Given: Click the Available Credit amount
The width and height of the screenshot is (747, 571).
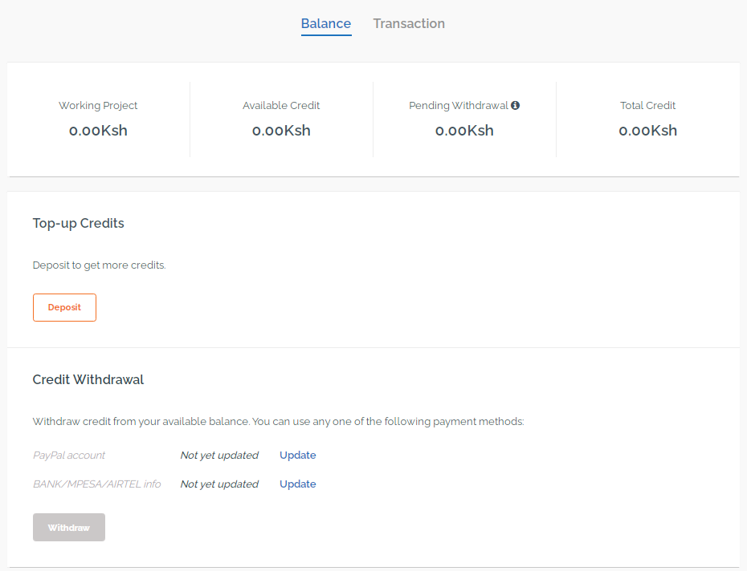Looking at the screenshot, I should click(x=281, y=131).
